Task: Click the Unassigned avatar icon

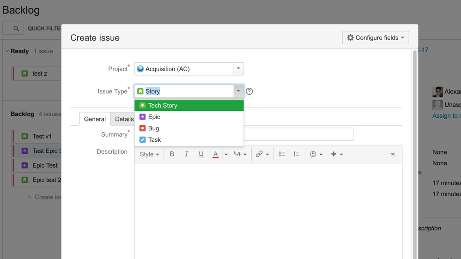Action: click(x=437, y=105)
